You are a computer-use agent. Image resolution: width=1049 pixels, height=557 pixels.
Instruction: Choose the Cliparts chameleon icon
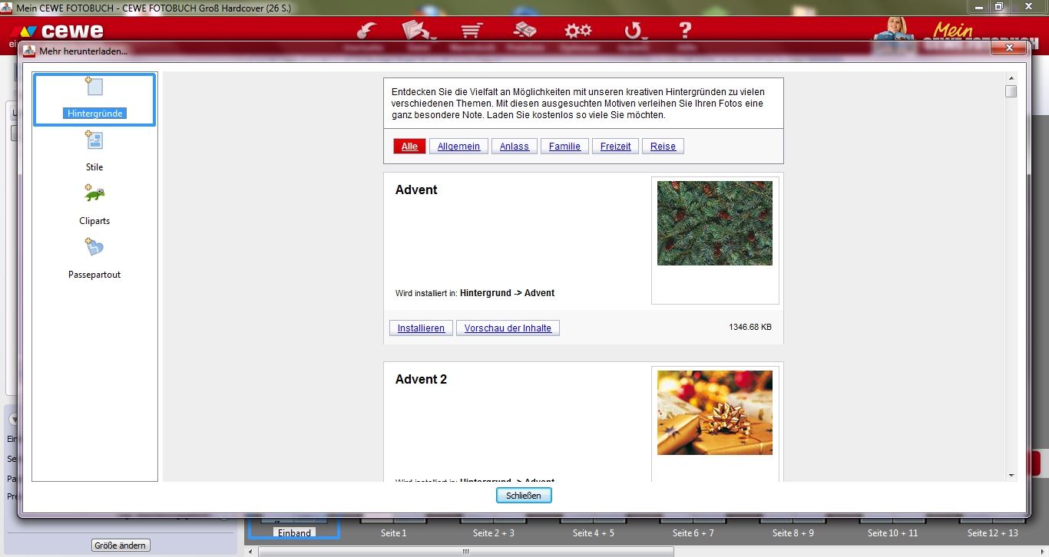(x=94, y=193)
